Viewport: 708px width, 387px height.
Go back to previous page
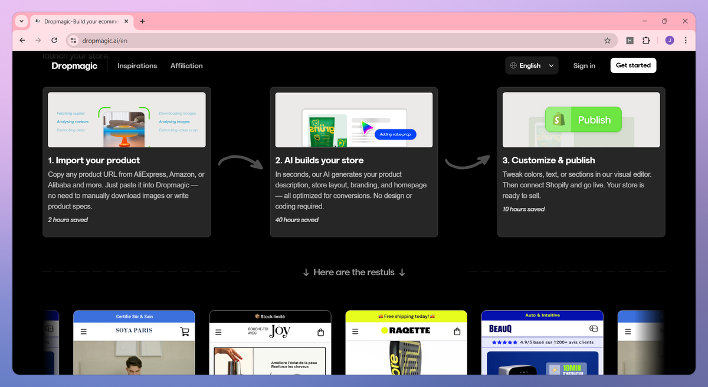(22, 41)
